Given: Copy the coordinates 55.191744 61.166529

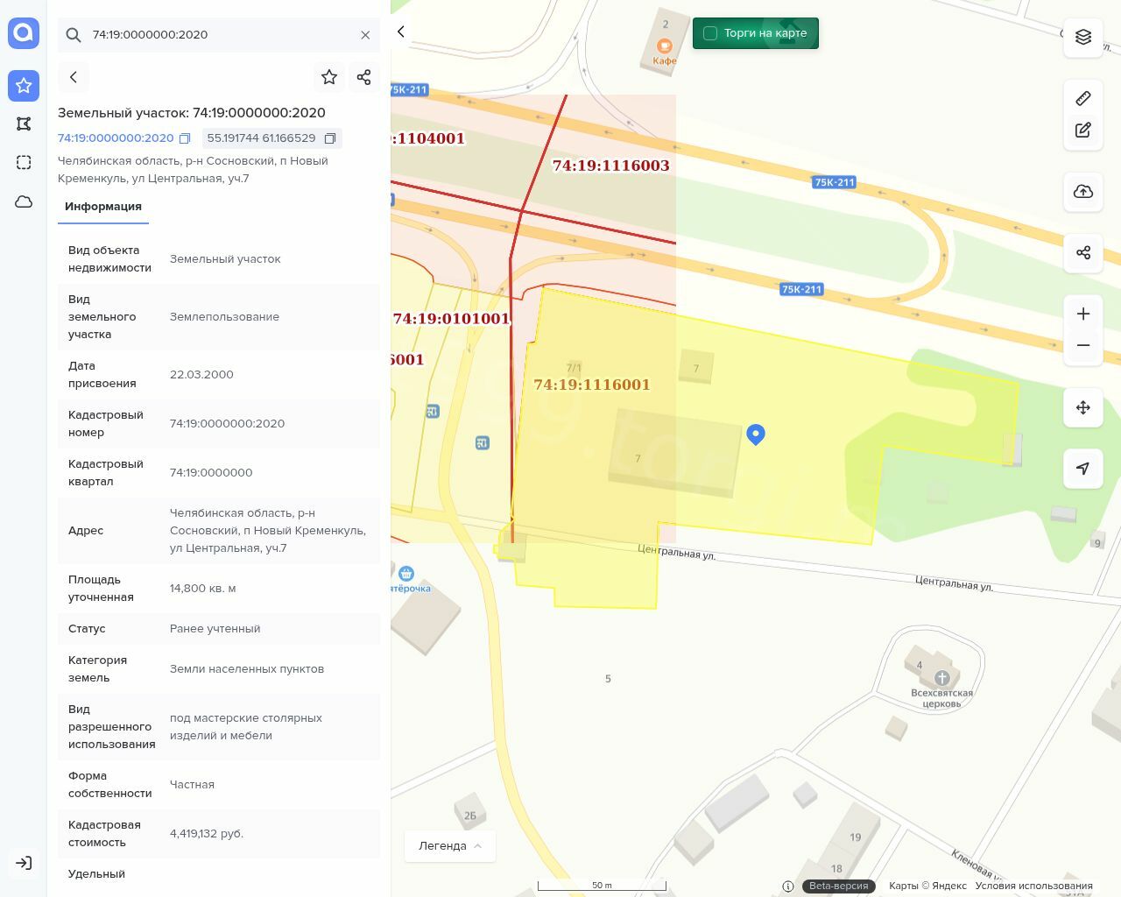Looking at the screenshot, I should point(330,138).
